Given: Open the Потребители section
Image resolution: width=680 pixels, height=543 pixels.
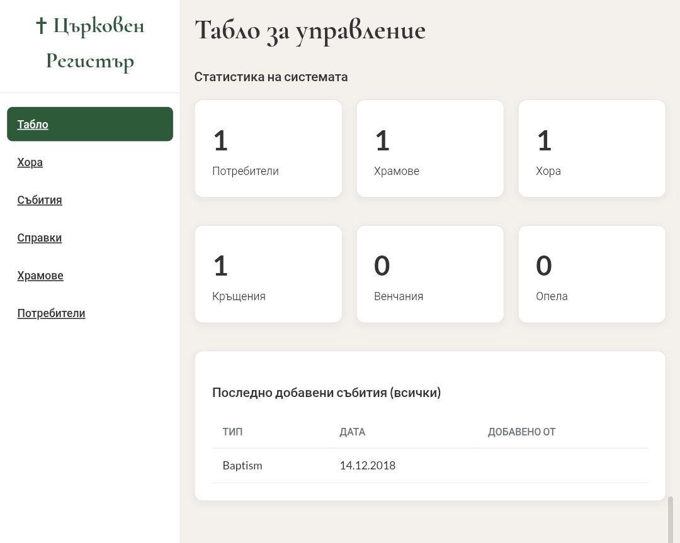Looking at the screenshot, I should pos(51,313).
